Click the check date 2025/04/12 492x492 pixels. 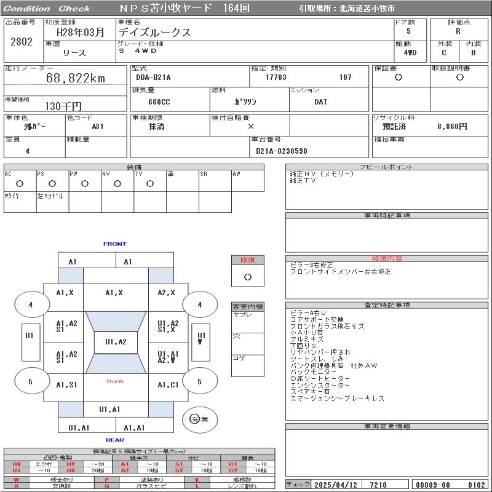point(336,485)
